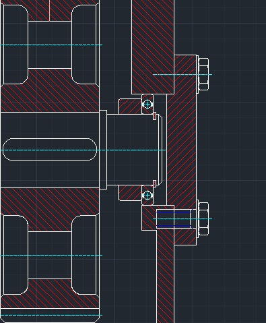This screenshot has height=323, width=266.
Task: Select the lower hex bolt head
Action: (203, 218)
